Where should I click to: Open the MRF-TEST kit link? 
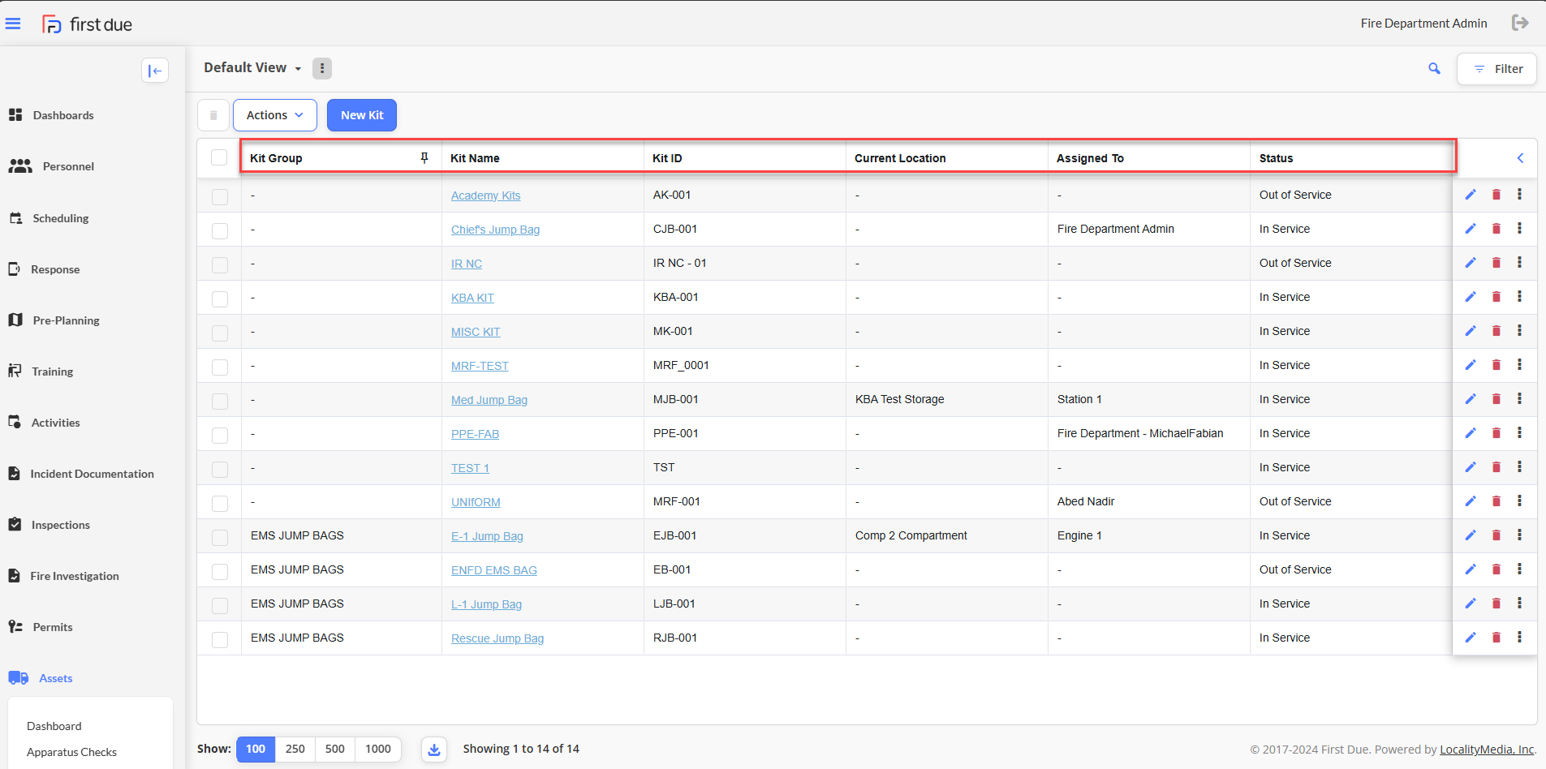tap(480, 366)
